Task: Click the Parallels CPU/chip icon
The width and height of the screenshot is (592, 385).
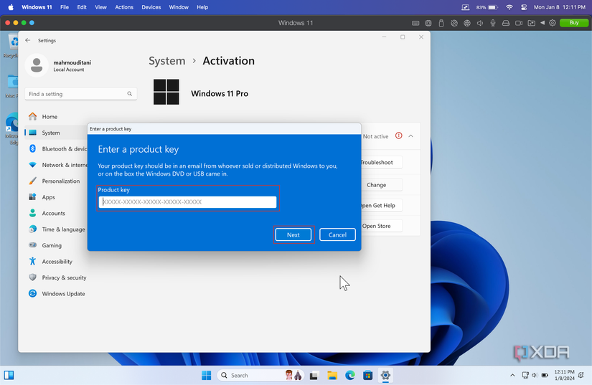Action: [428, 23]
